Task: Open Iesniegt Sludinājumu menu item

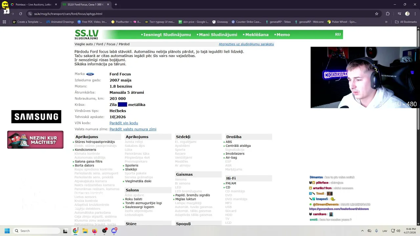Action: tap(166, 34)
